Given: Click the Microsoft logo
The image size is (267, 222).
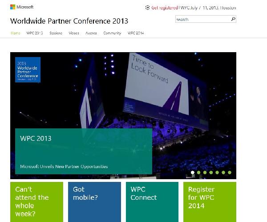Looking at the screenshot, I should [22, 7].
